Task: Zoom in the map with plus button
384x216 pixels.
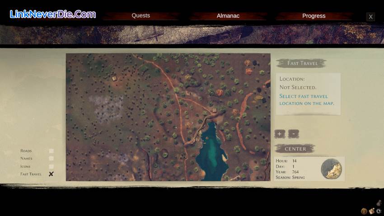Action: pos(280,134)
